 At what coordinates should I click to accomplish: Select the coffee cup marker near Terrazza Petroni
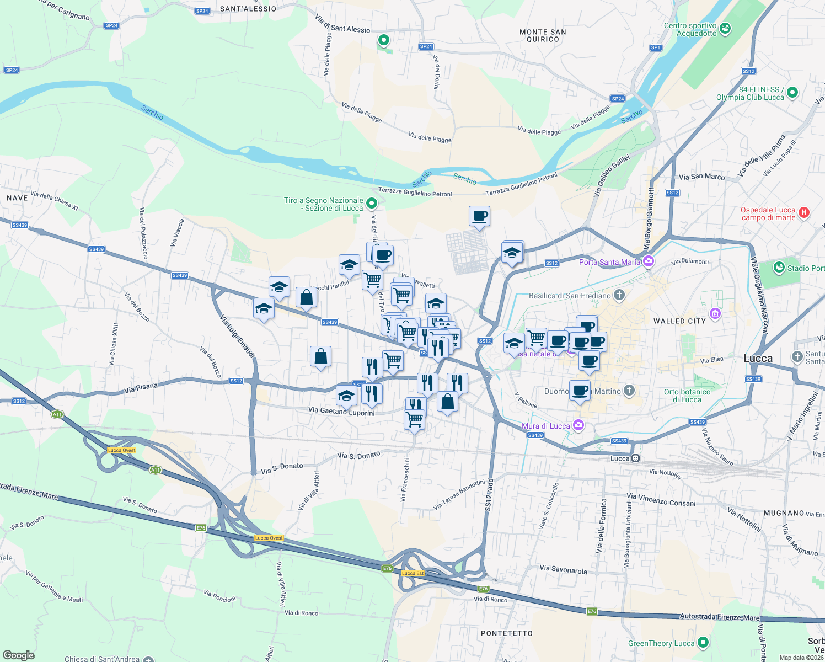[479, 217]
